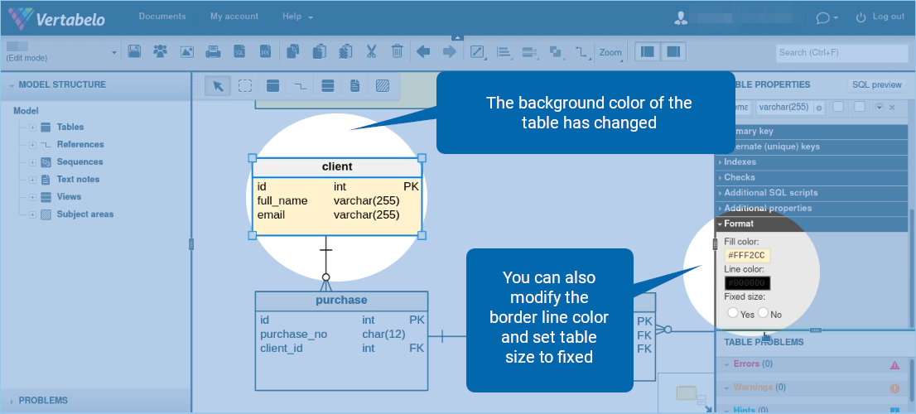Open the chat bubble menu

point(827,17)
